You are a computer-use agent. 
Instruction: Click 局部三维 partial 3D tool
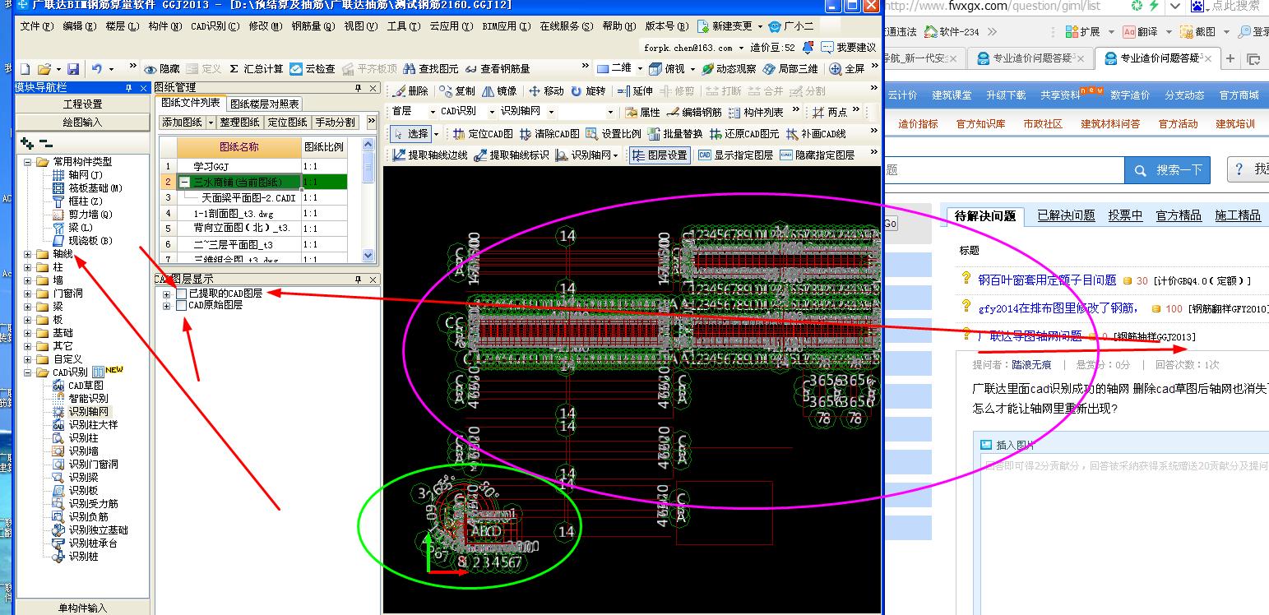(x=790, y=69)
